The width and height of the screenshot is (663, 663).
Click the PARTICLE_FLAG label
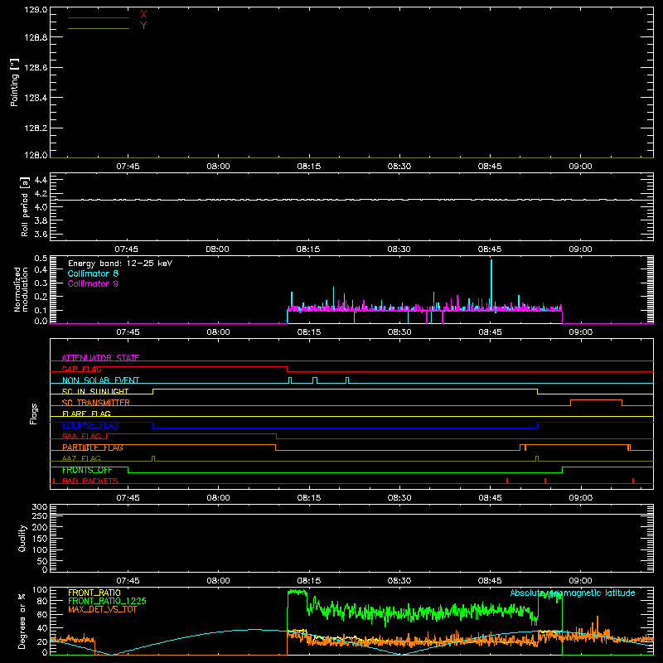click(x=93, y=448)
